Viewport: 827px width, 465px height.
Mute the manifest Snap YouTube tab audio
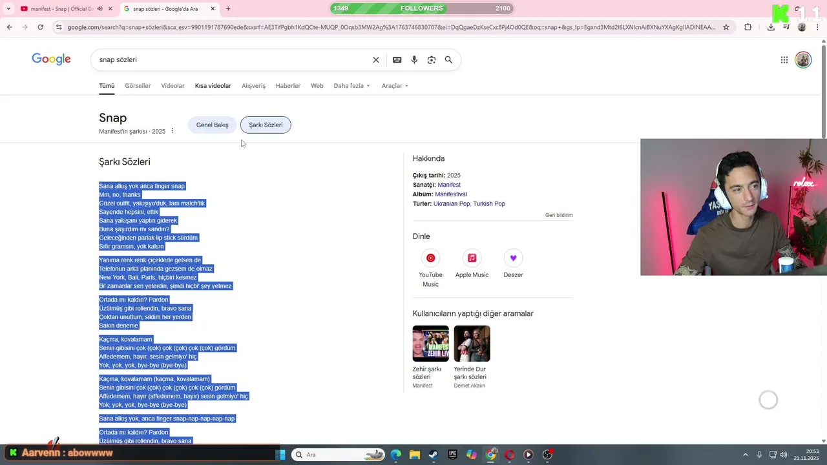click(x=99, y=8)
